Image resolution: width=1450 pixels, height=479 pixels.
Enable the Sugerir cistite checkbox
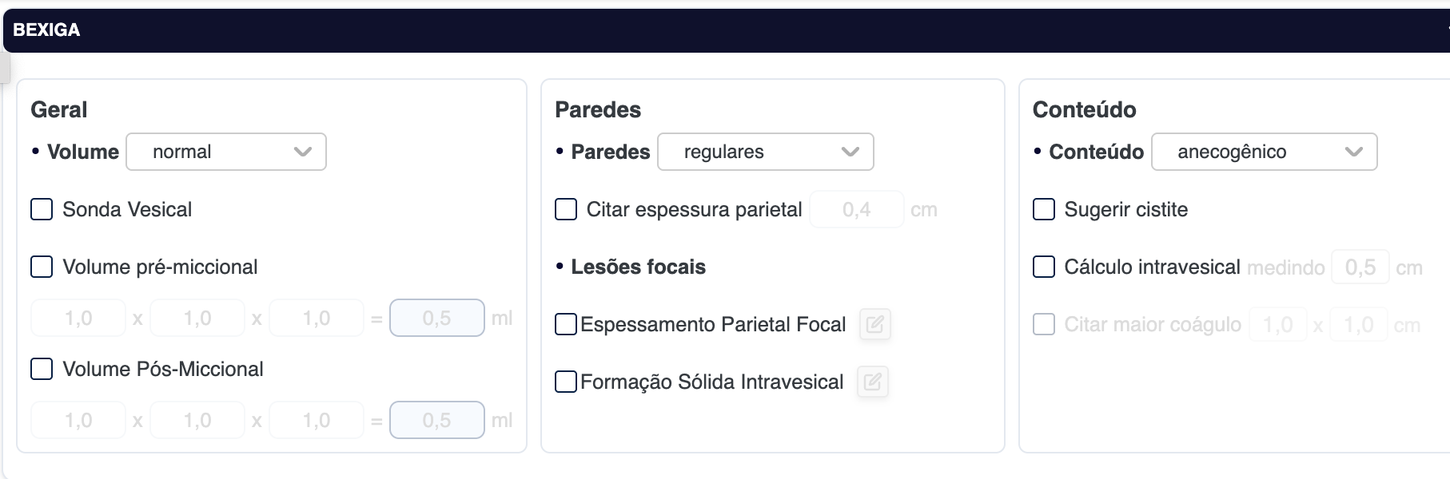point(1044,209)
